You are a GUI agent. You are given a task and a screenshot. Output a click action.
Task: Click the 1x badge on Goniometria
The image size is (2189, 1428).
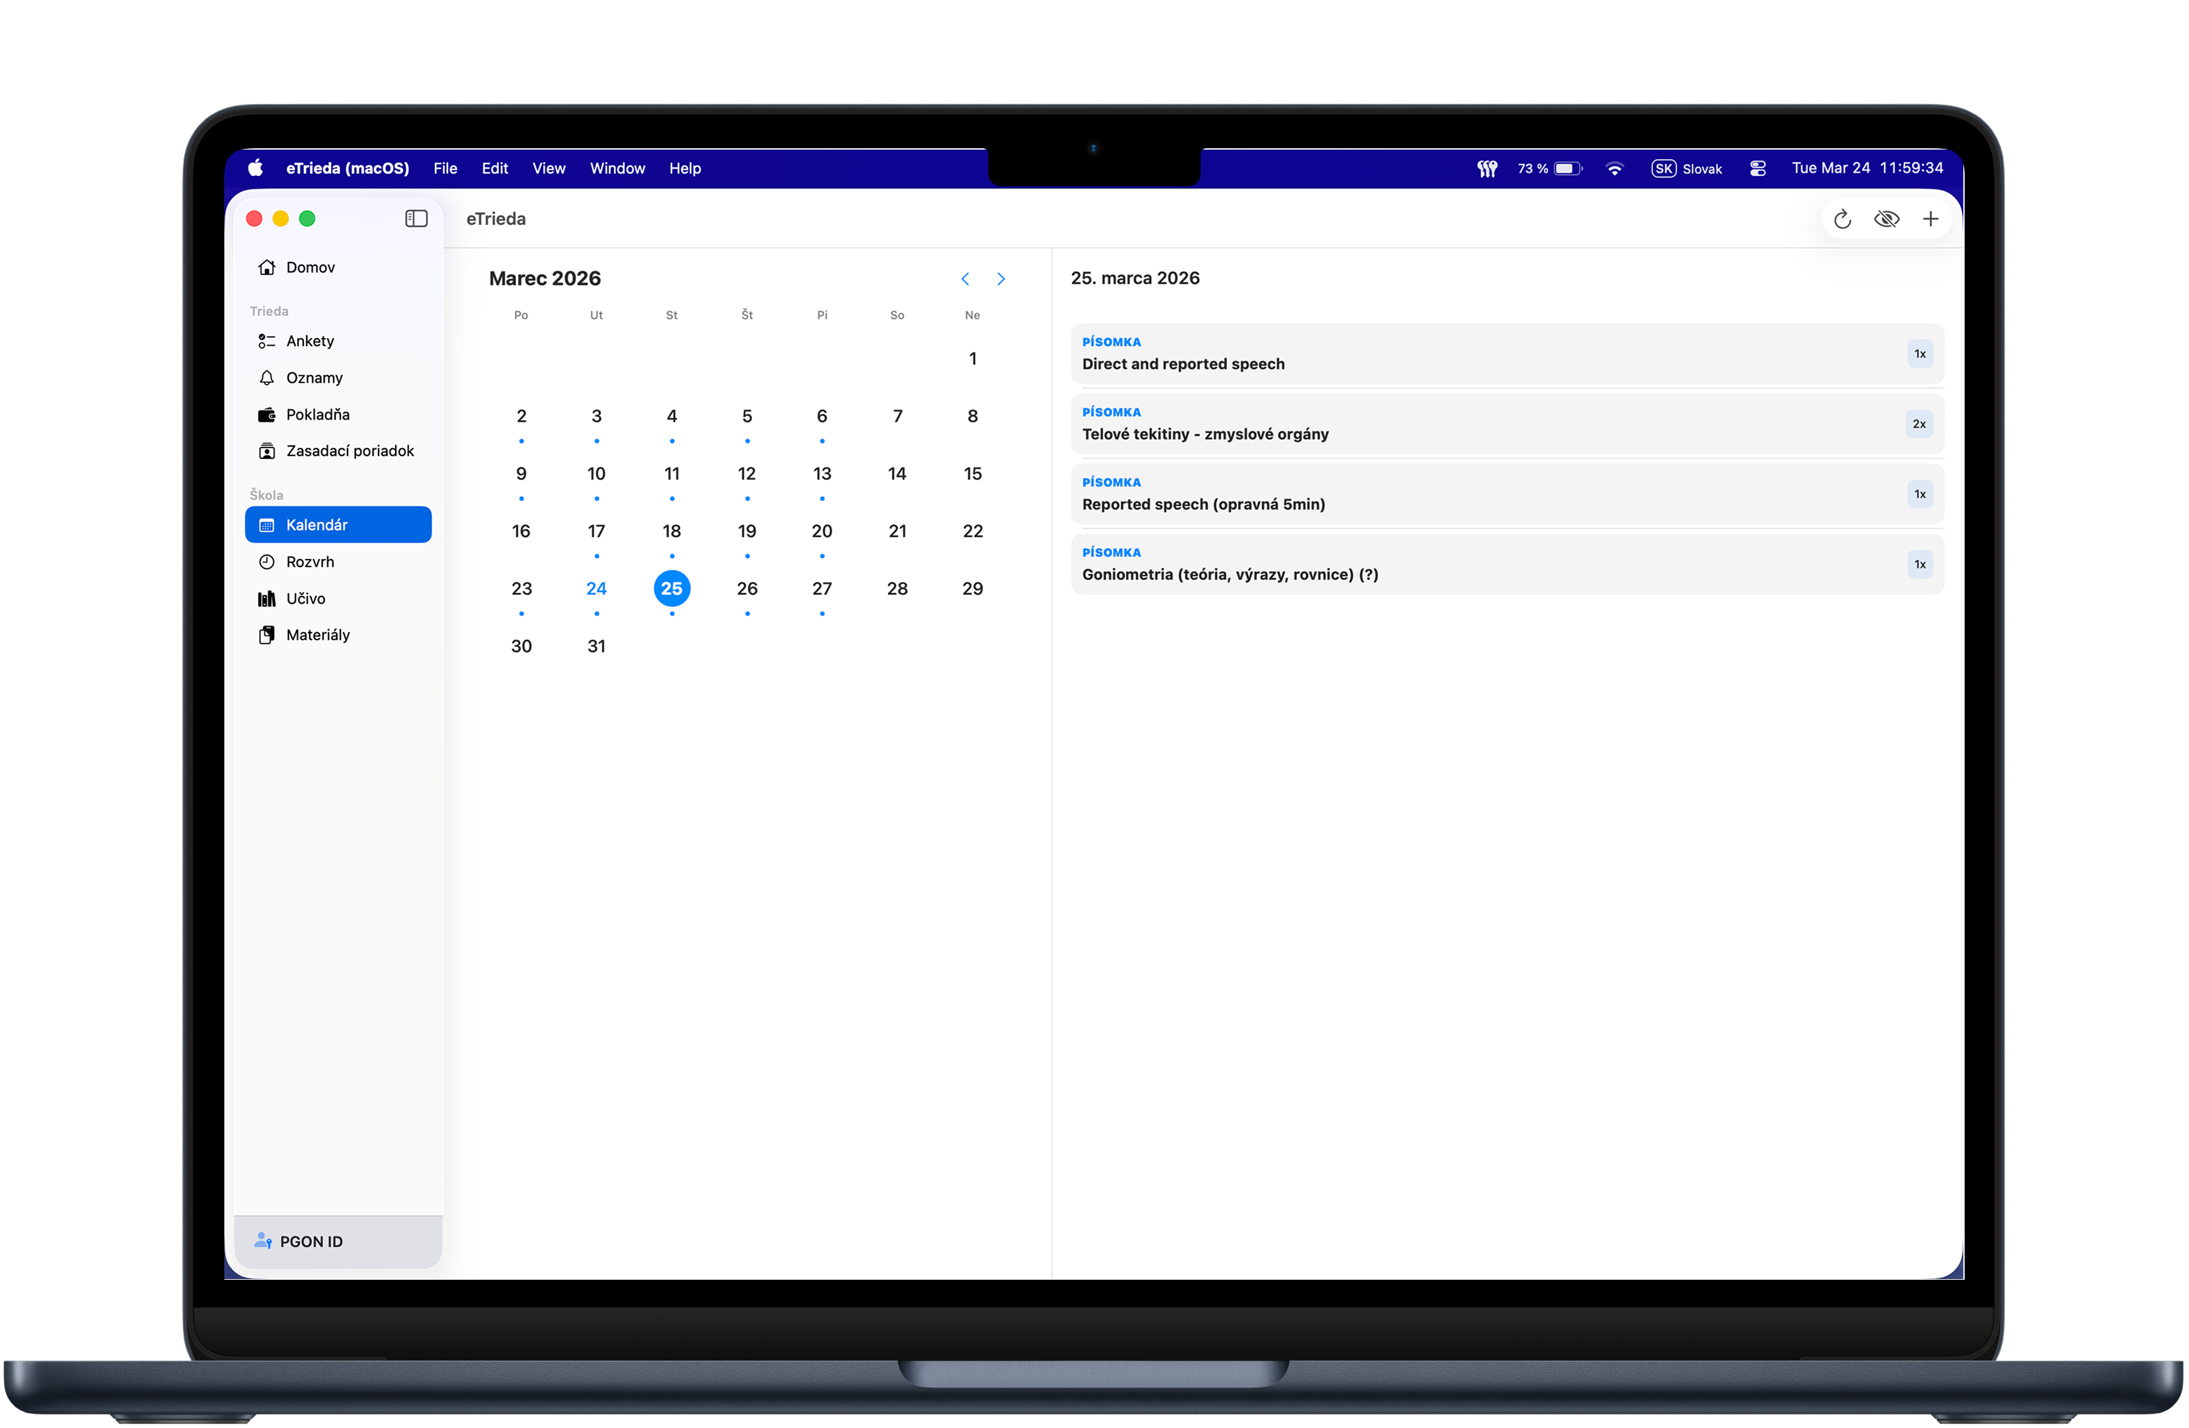pyautogui.click(x=1920, y=564)
